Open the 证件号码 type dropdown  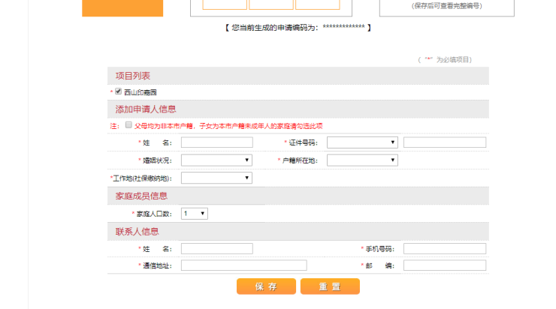click(x=362, y=142)
